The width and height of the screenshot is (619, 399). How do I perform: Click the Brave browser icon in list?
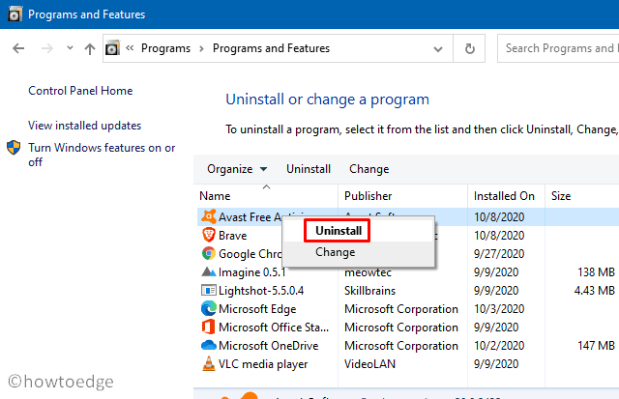click(x=208, y=236)
